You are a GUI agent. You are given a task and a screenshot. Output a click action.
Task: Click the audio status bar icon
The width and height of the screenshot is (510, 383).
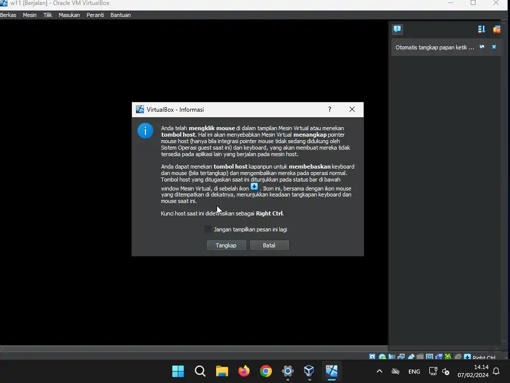391,357
